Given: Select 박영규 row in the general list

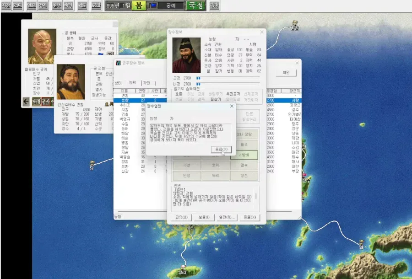Looking at the screenshot, I should point(130,119).
